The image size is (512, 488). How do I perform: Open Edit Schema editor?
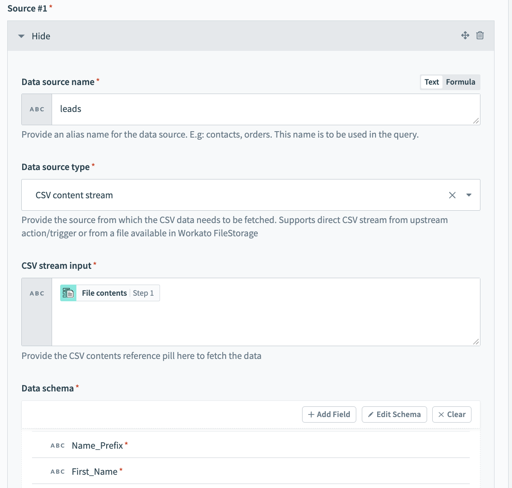point(394,415)
